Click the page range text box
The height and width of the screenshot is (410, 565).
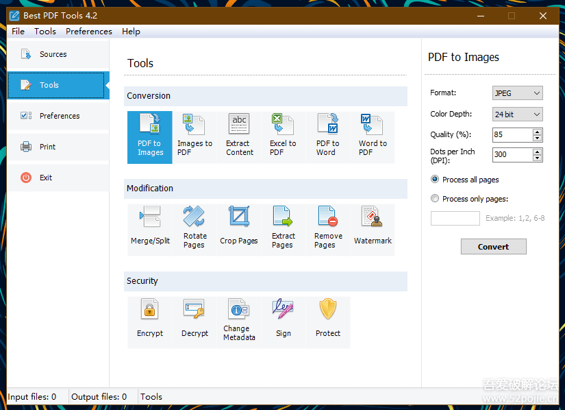[455, 218]
